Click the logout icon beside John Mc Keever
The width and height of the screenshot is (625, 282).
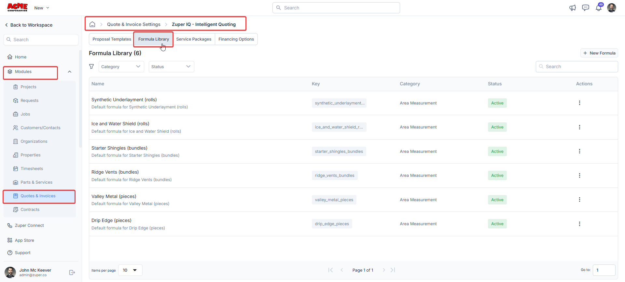point(72,273)
